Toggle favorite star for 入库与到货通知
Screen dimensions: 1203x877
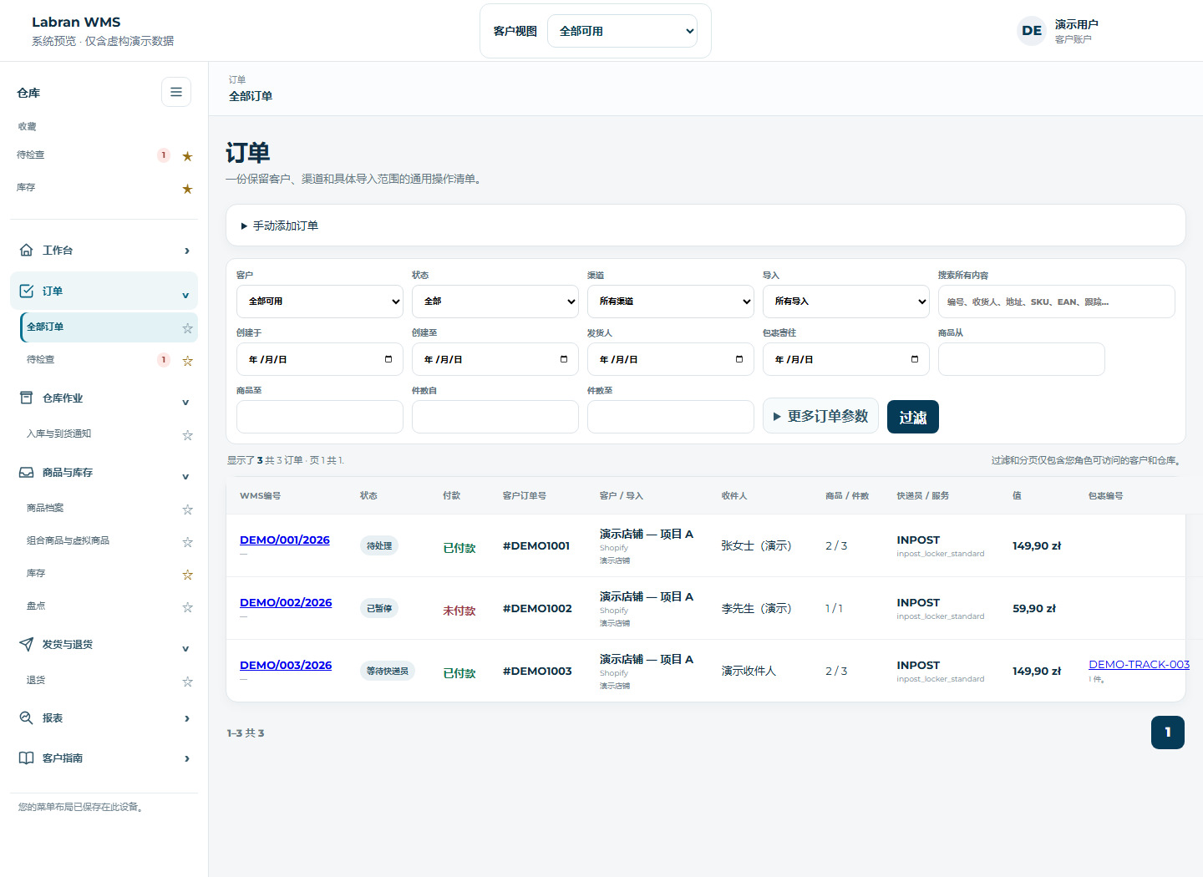[x=188, y=435]
